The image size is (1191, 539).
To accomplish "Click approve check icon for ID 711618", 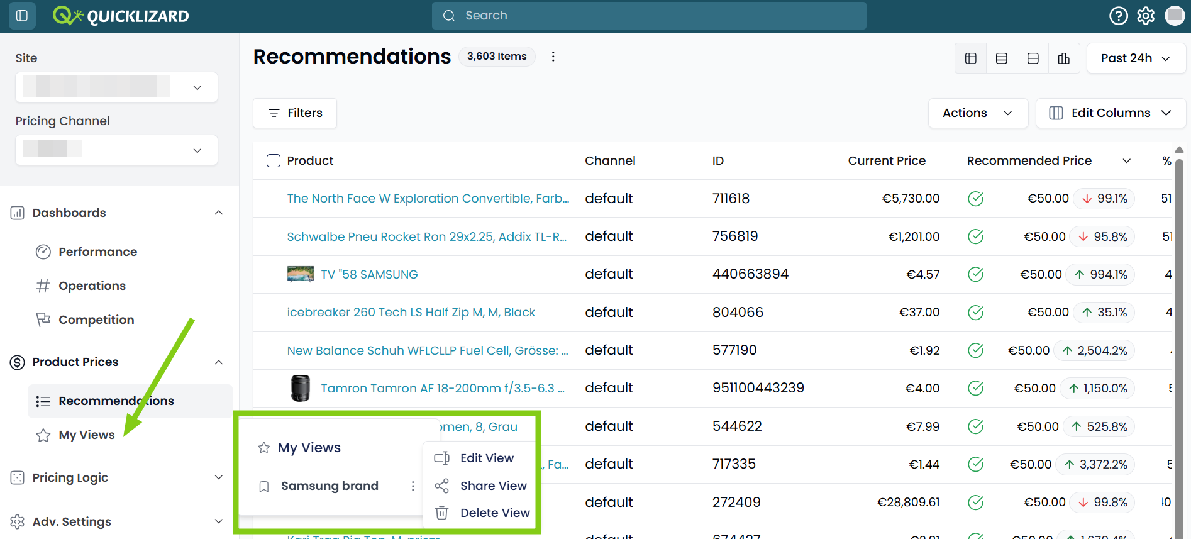I will (976, 199).
